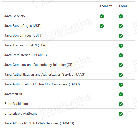Select 'Java Authorization Contract for Containers (JACC)' text
Screen dimensions: 137x129
pos(42,84)
